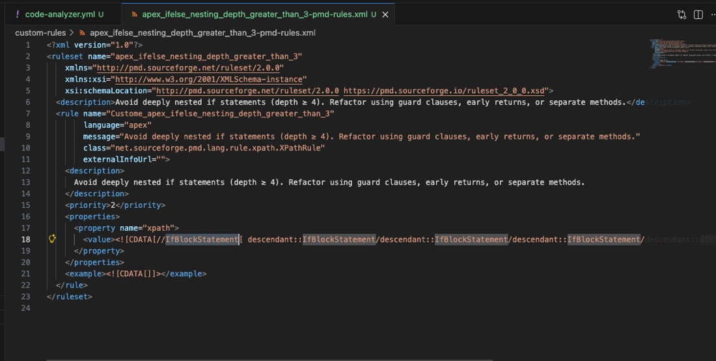716x361 pixels.
Task: Open the xml file name breadcrumb
Action: tap(202, 33)
